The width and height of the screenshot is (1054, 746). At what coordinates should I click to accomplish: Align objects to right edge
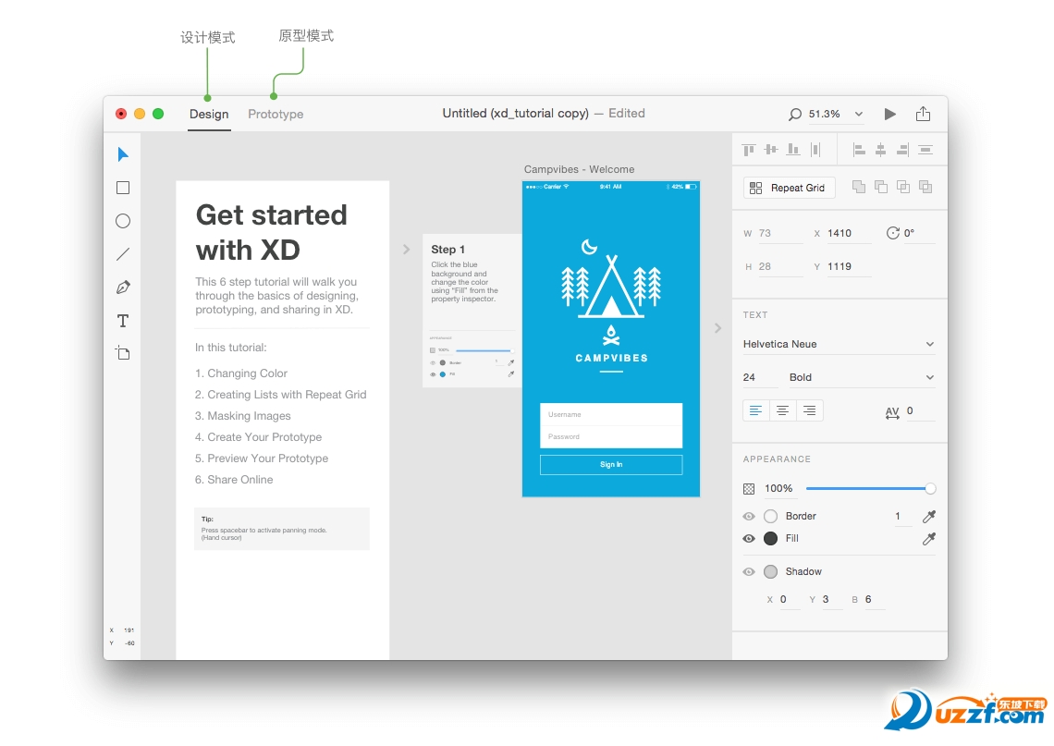[902, 150]
